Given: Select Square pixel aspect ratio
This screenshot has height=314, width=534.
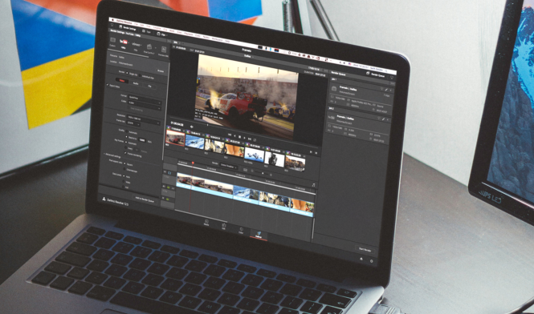Looking at the screenshot, I should (x=124, y=163).
